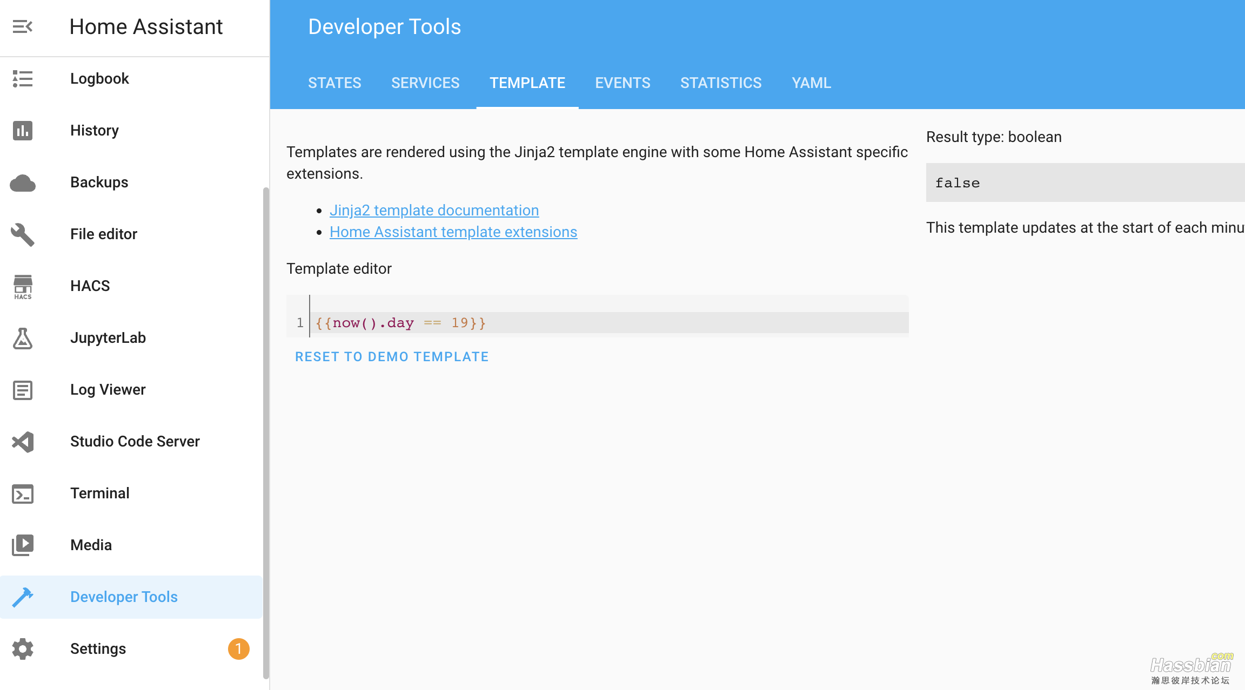This screenshot has width=1245, height=690.
Task: Click the Settings gear icon
Action: coord(23,649)
